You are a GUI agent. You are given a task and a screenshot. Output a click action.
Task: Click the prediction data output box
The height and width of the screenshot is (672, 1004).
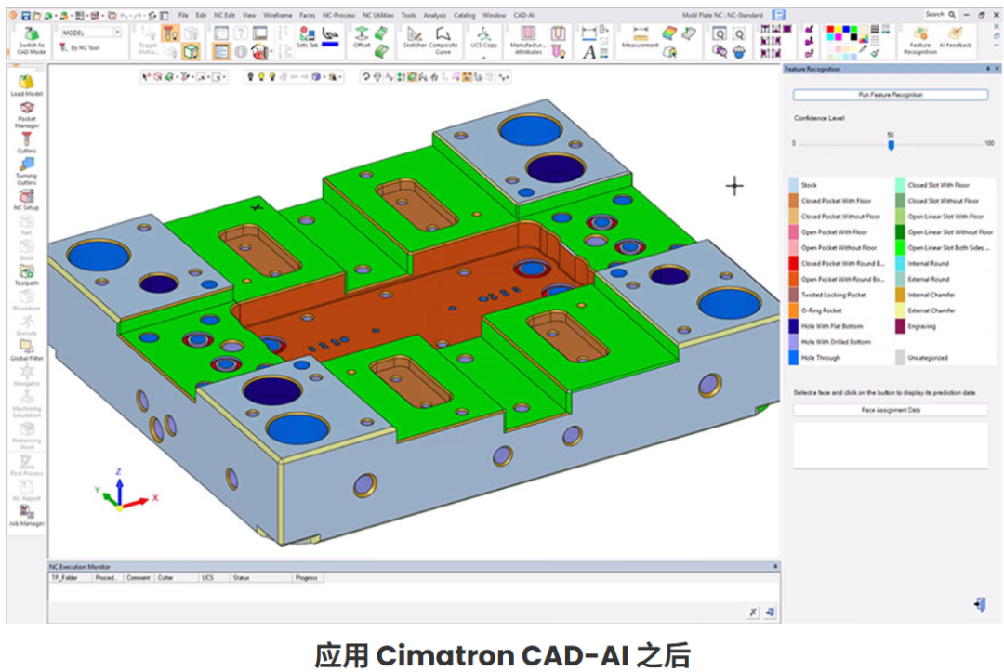pos(890,445)
